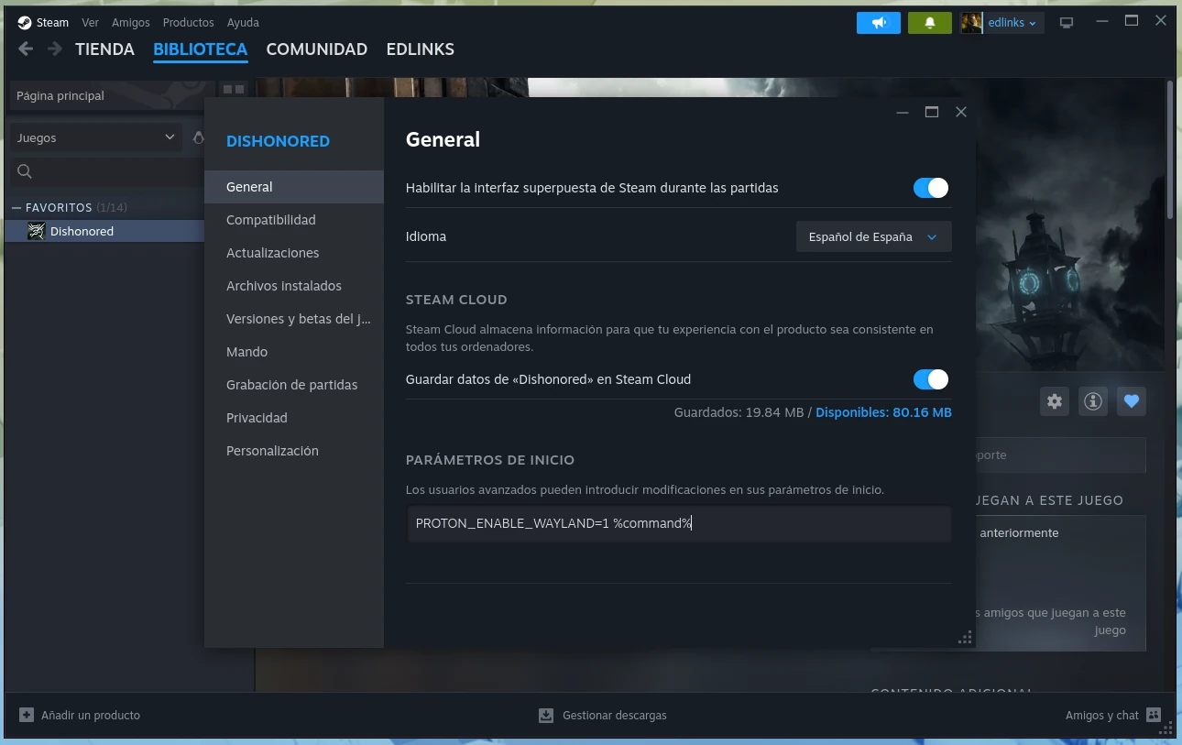The image size is (1182, 745).
Task: Click the Disponibles: 80.16 MB text
Action: tap(883, 412)
